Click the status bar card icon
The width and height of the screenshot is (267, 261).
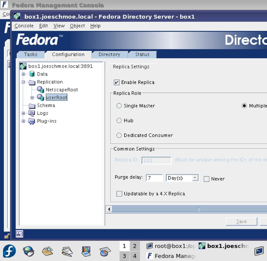tap(19, 234)
